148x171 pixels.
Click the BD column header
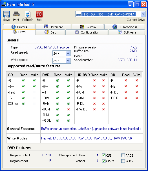click(x=113, y=75)
